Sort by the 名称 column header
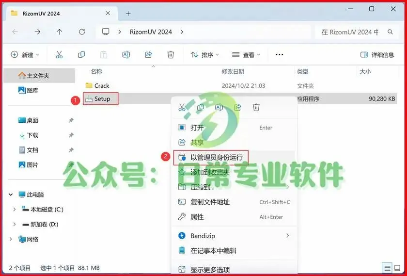Image resolution: width=407 pixels, height=276 pixels. 96,71
